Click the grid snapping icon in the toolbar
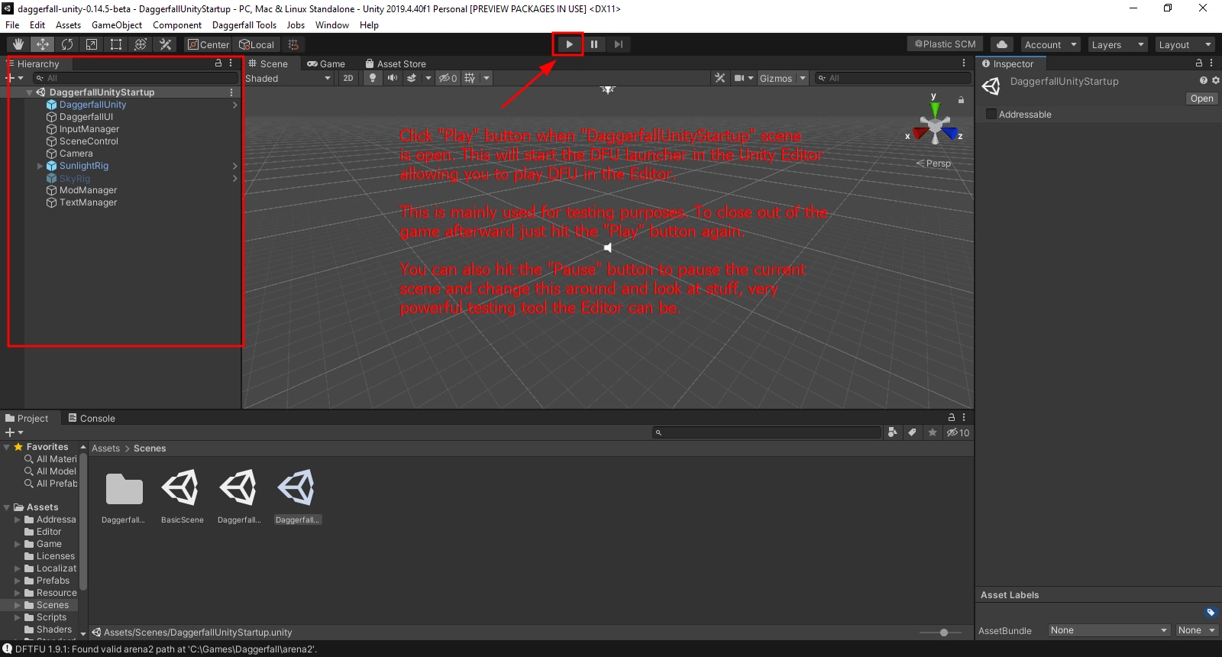 click(x=293, y=44)
